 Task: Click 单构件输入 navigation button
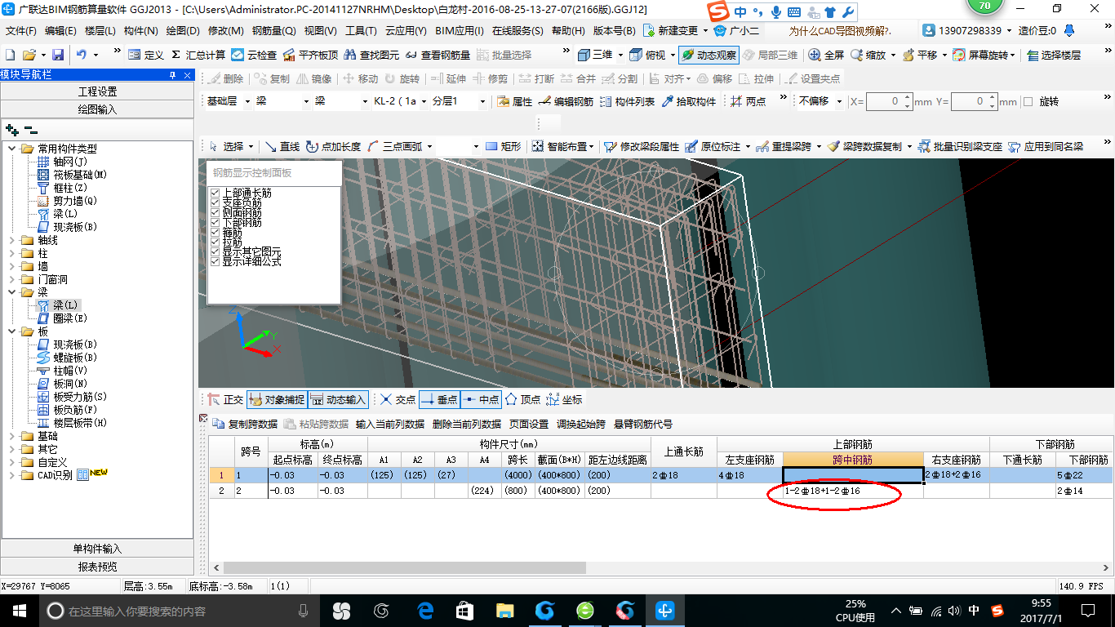[x=97, y=549]
